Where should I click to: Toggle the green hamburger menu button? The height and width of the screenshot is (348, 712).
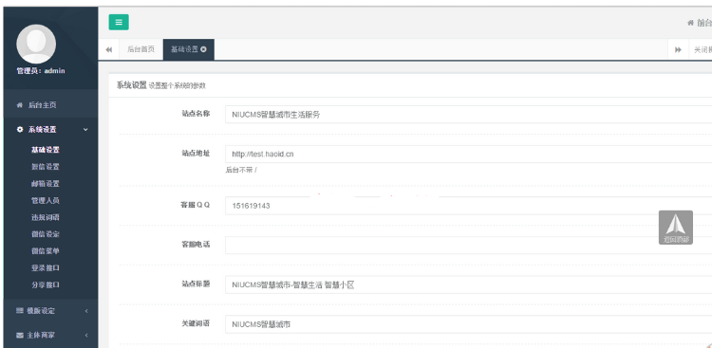(119, 22)
